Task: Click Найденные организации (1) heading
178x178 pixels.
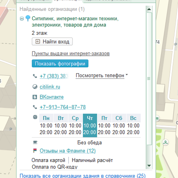Action: click(x=52, y=9)
